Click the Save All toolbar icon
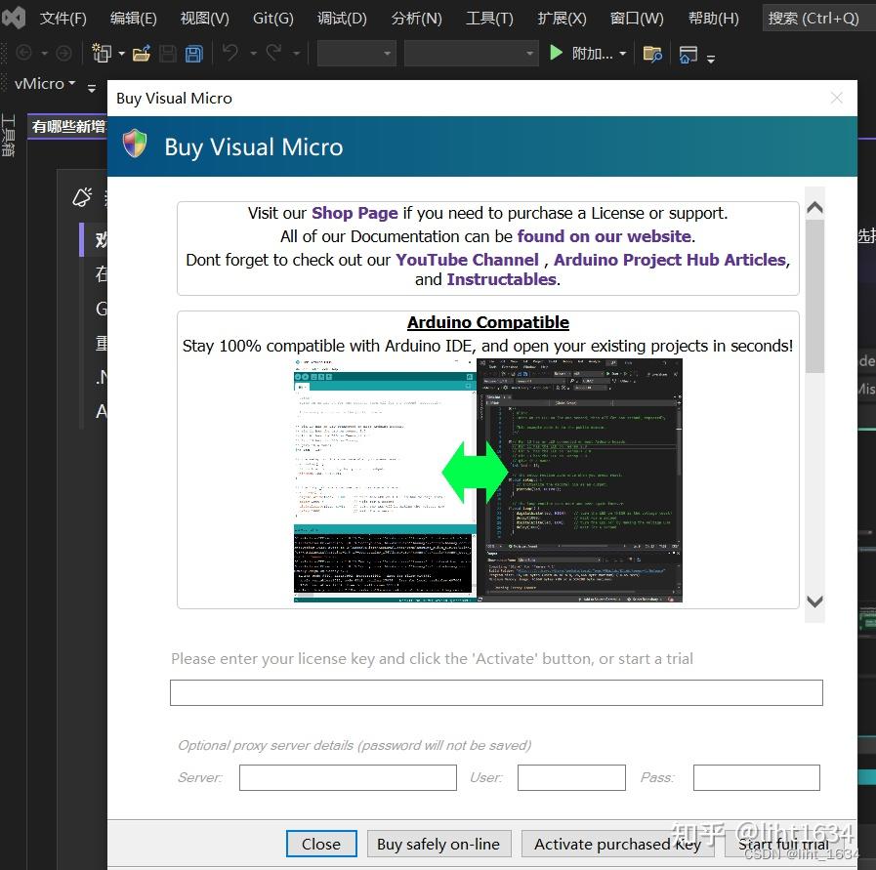Viewport: 876px width, 870px height. tap(193, 54)
